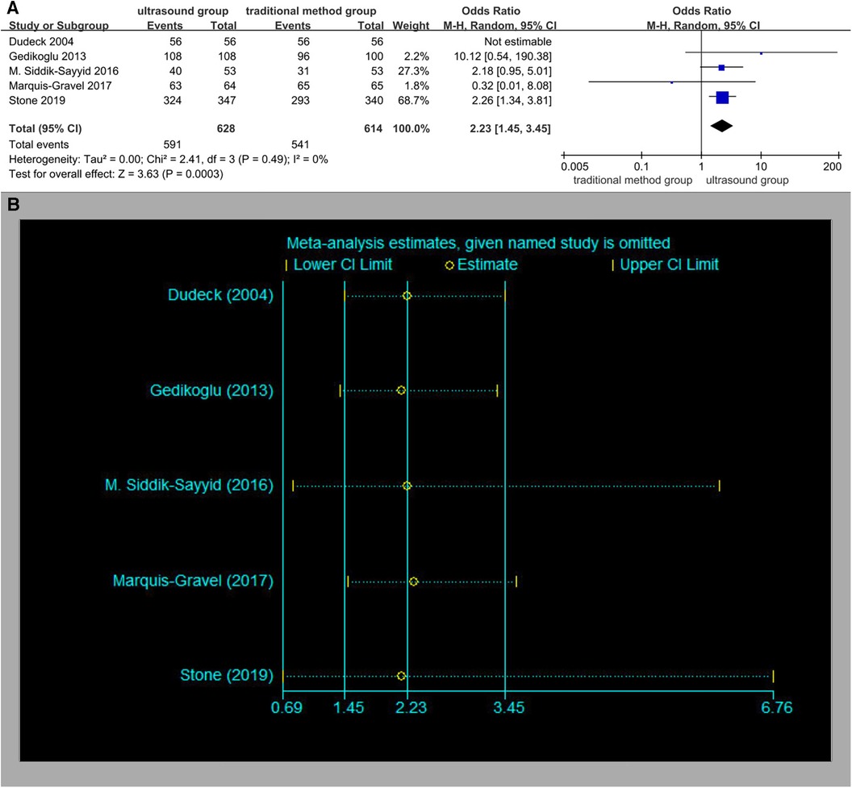
Task: Click the panel letter 'B'
Action: tap(14, 204)
